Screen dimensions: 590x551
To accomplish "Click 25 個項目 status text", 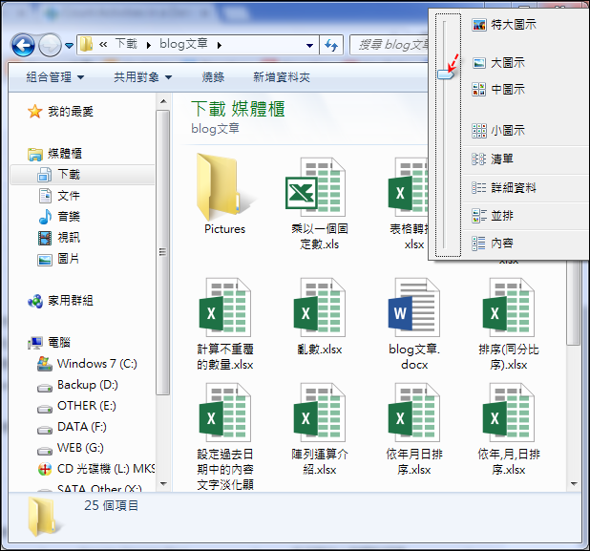I will click(111, 505).
